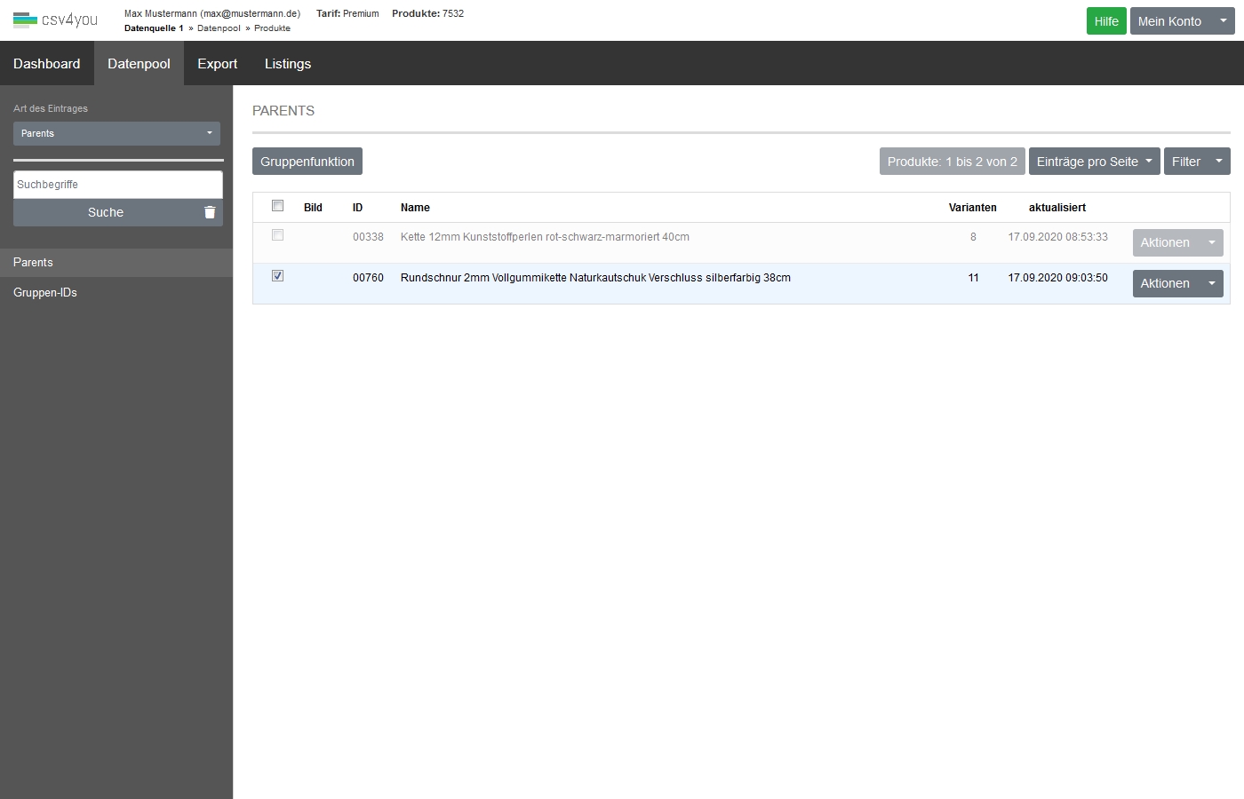The width and height of the screenshot is (1244, 799).
Task: Select Gruppen-IDs in the sidebar
Action: pos(45,292)
